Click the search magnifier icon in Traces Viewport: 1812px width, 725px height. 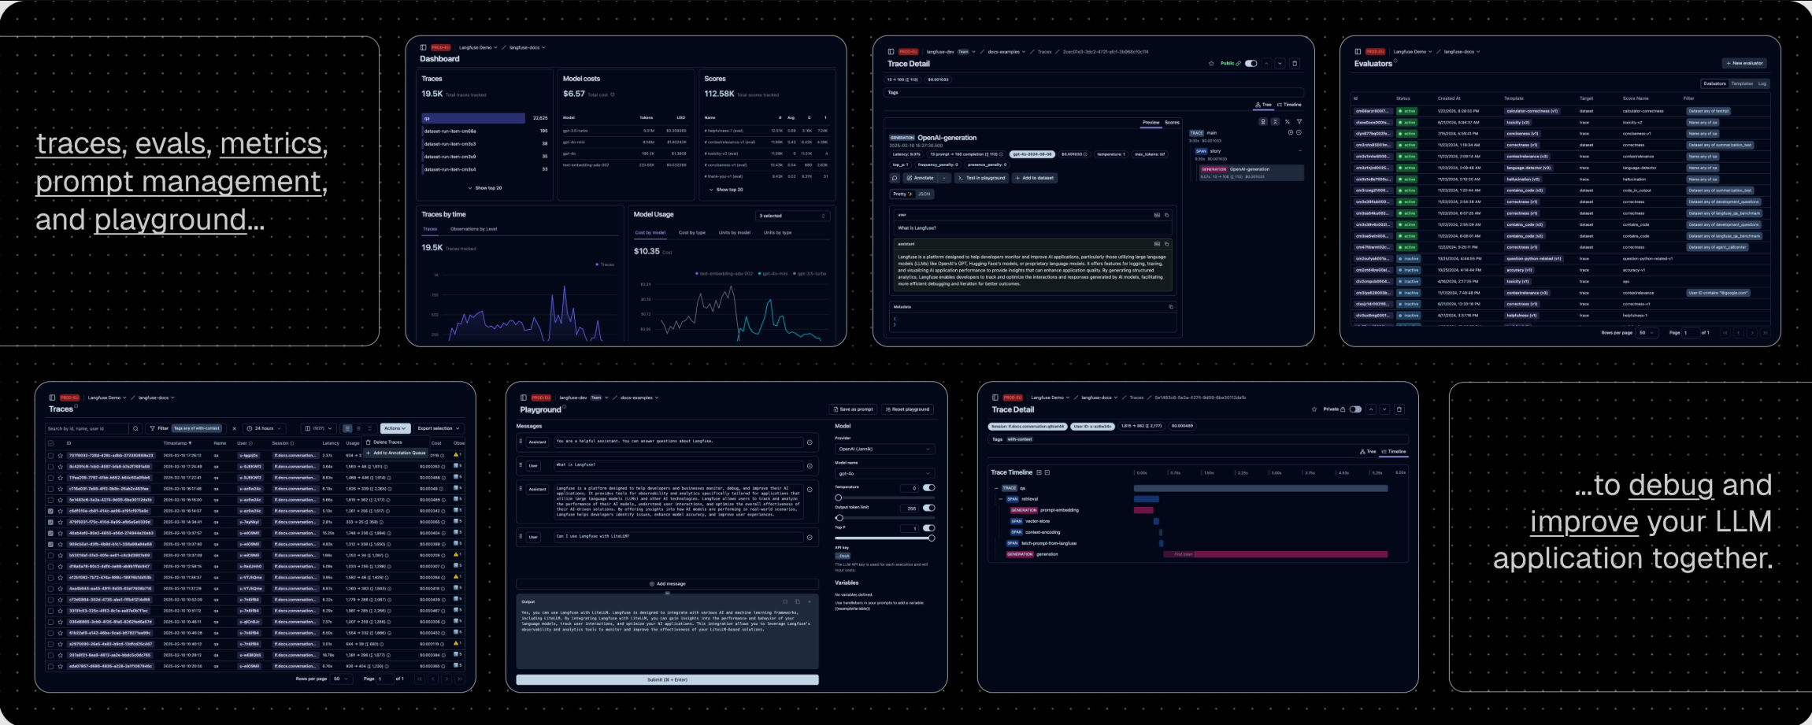click(135, 428)
